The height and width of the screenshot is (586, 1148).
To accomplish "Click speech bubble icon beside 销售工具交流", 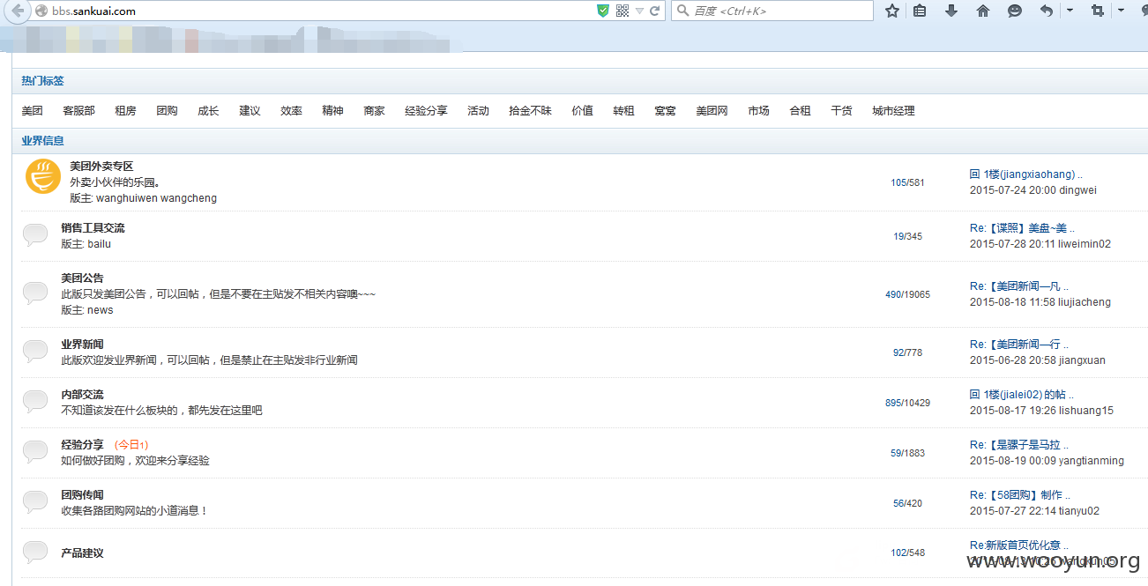I will pos(35,235).
